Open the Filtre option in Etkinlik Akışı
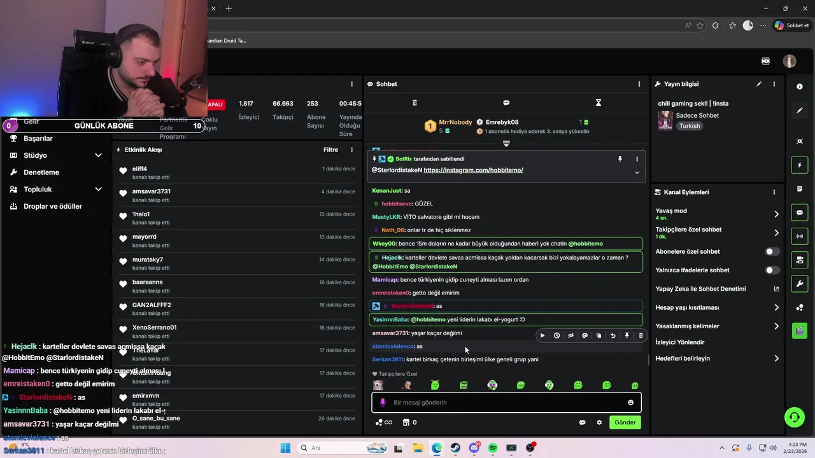The width and height of the screenshot is (815, 458). click(x=330, y=150)
